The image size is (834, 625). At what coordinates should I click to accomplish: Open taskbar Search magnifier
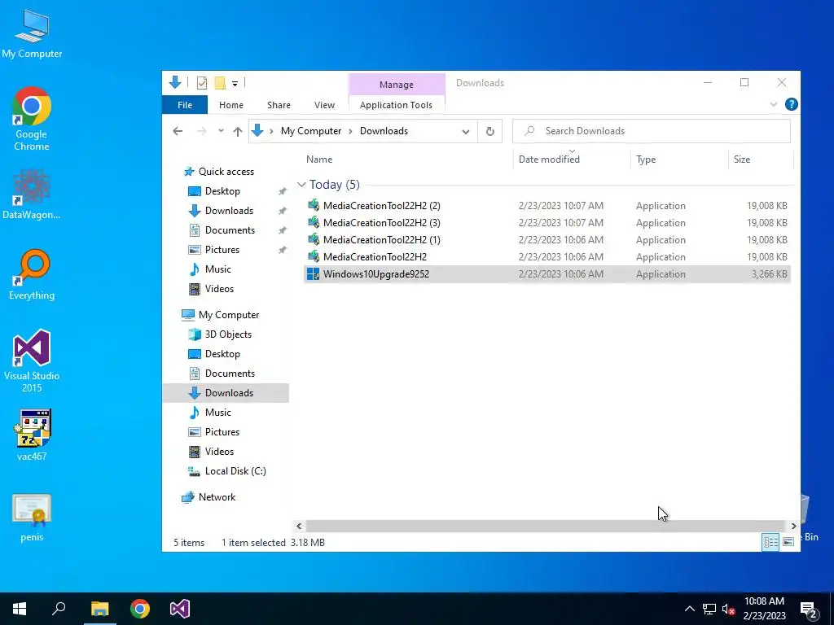click(x=59, y=609)
